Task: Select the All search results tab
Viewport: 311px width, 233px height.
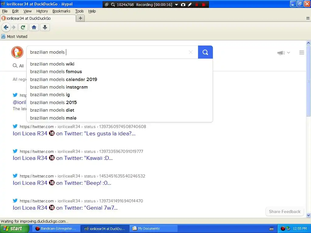Action: (x=18, y=66)
